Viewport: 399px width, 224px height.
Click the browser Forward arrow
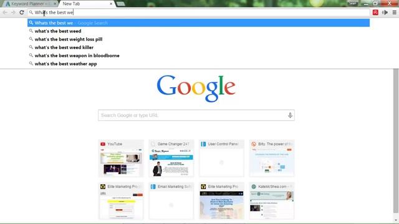pos(13,12)
